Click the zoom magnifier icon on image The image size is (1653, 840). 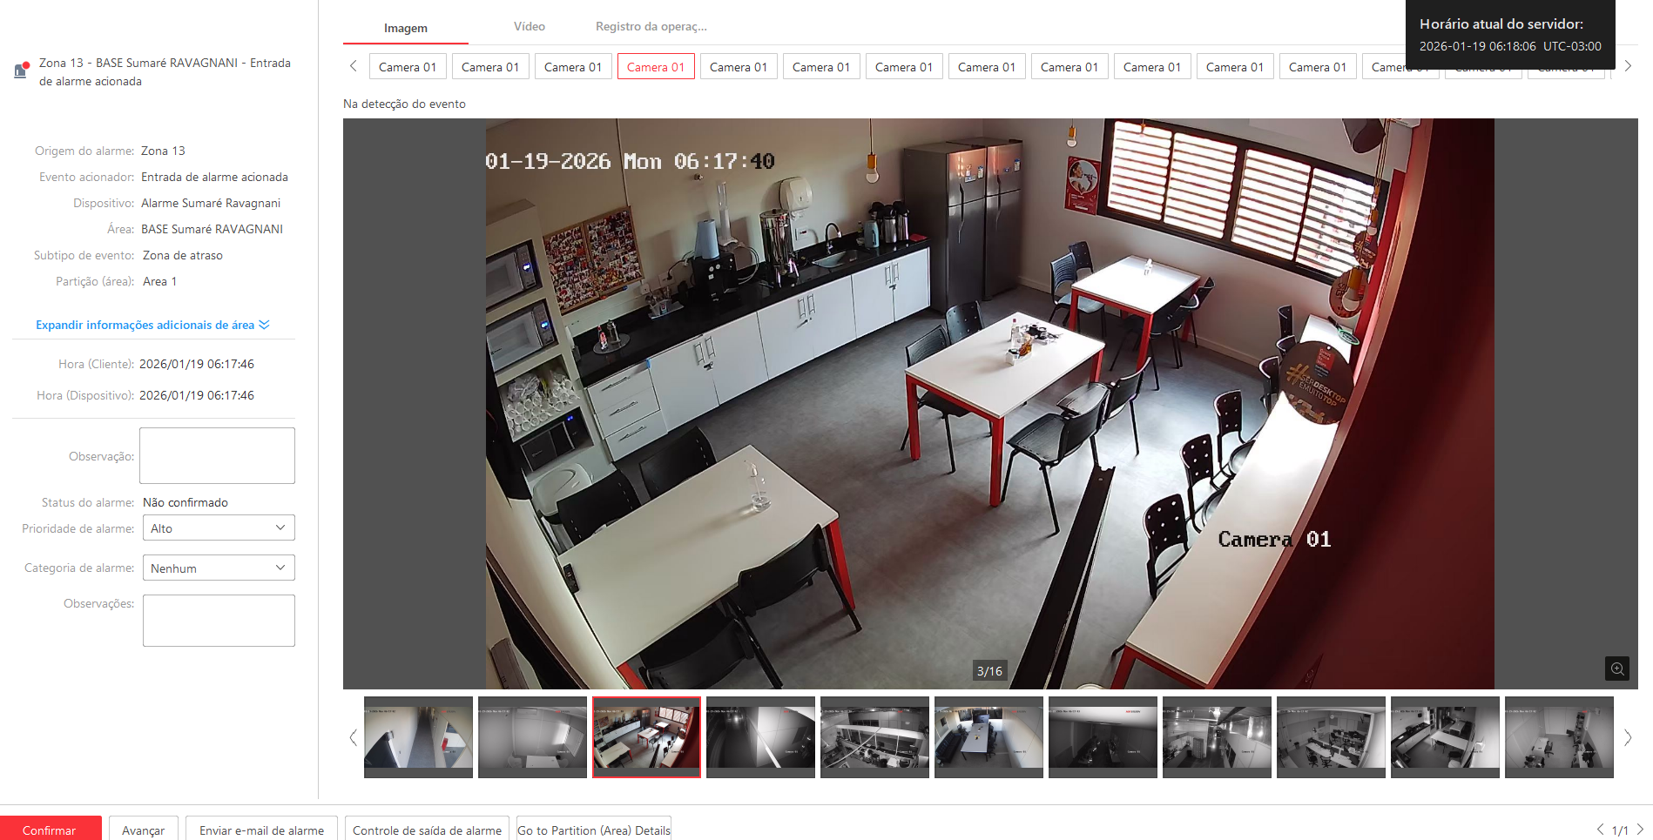1616,669
